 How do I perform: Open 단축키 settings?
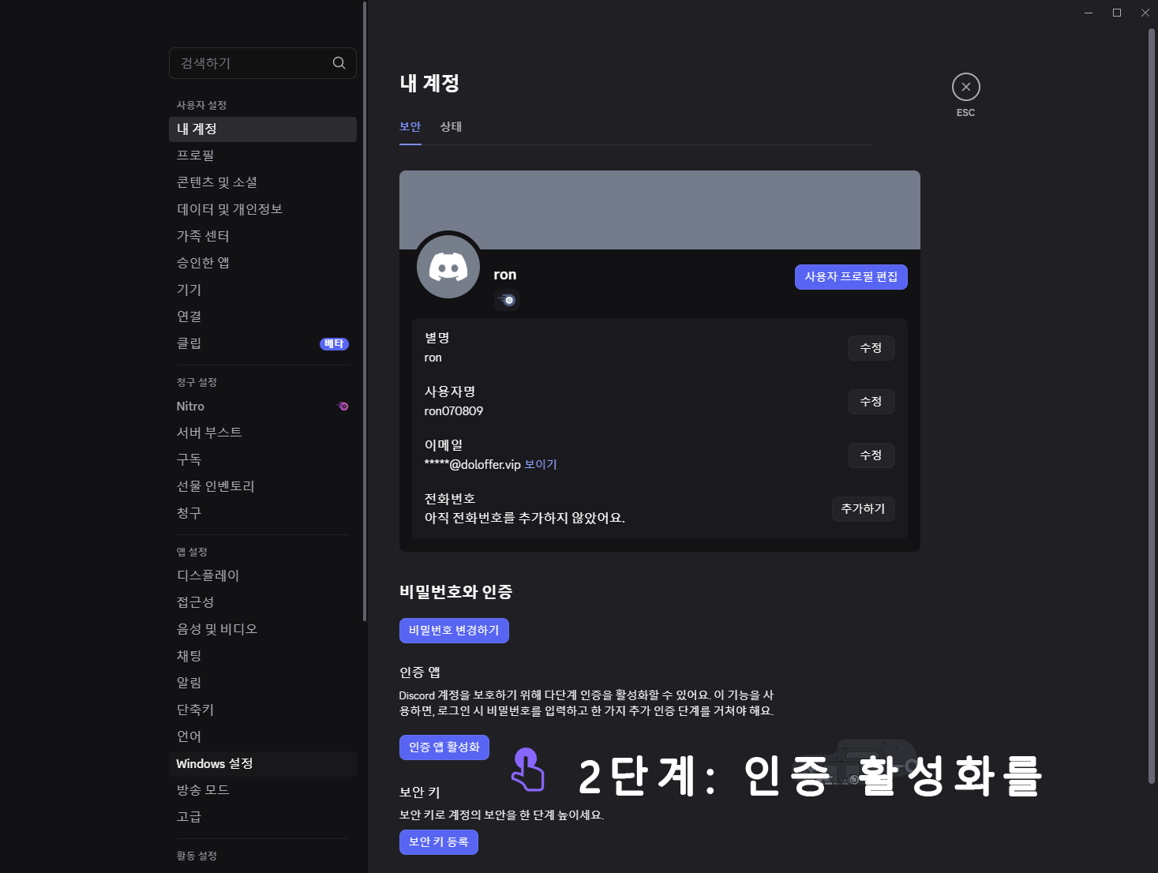(x=263, y=710)
